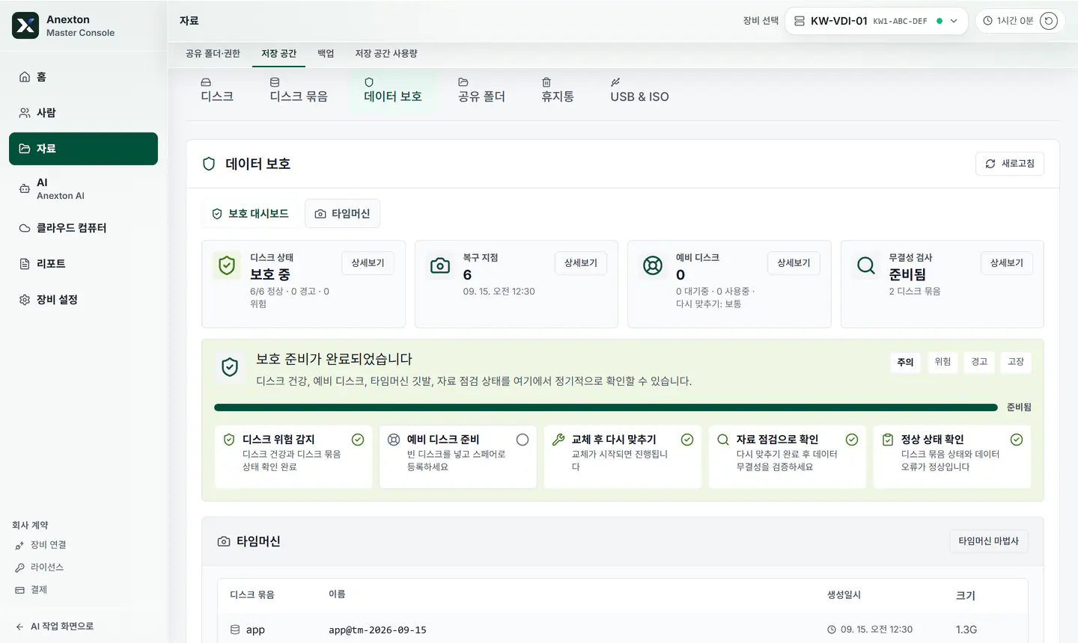
Task: Click the shield icon on 디스크 위험 감지
Action: [x=229, y=440]
